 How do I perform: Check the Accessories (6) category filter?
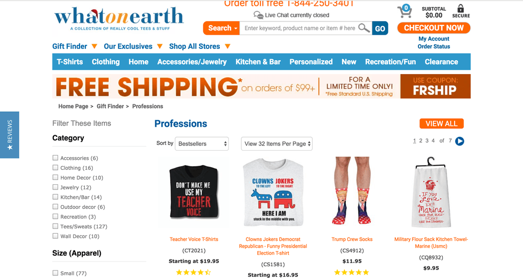(x=56, y=158)
